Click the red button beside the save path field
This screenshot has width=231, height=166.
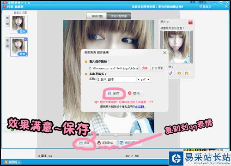click(145, 68)
